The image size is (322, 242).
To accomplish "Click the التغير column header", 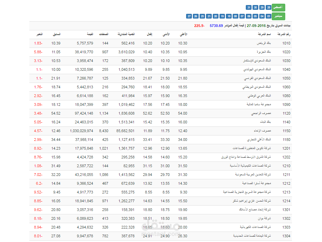I will point(39,34).
